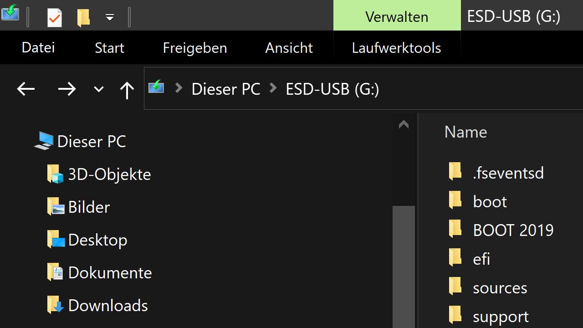Viewport: 583px width, 328px height.
Task: Click the Name column header
Action: pyautogui.click(x=465, y=132)
